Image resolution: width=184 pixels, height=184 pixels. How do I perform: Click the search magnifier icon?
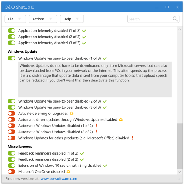pos(175,19)
